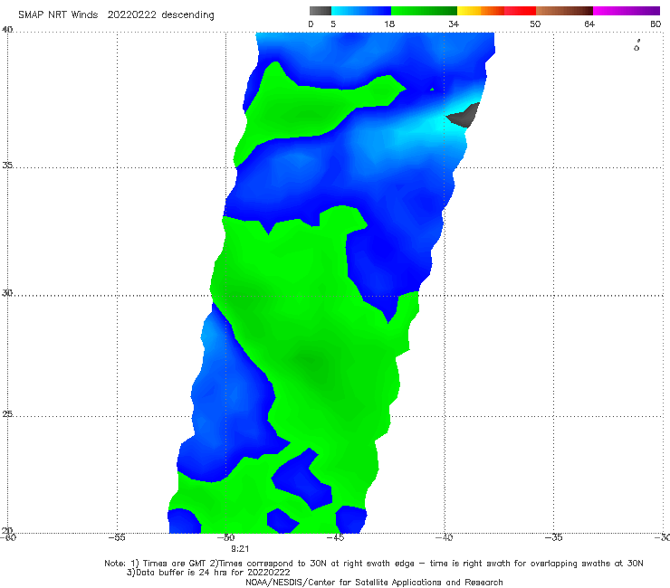Screen dimensions: 670x588
Task: Click the longitude label '-45'
Action: click(335, 537)
